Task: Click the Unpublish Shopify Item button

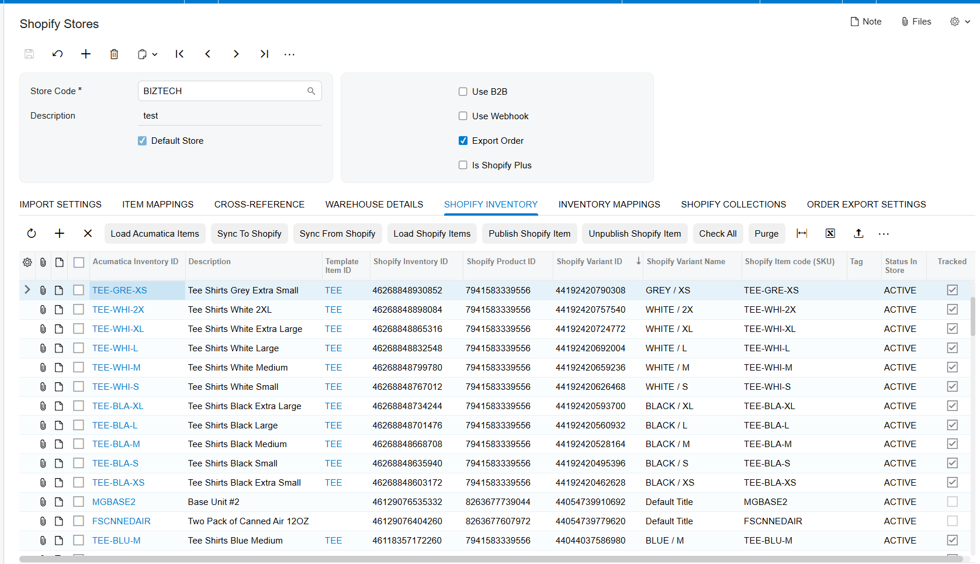Action: click(635, 234)
